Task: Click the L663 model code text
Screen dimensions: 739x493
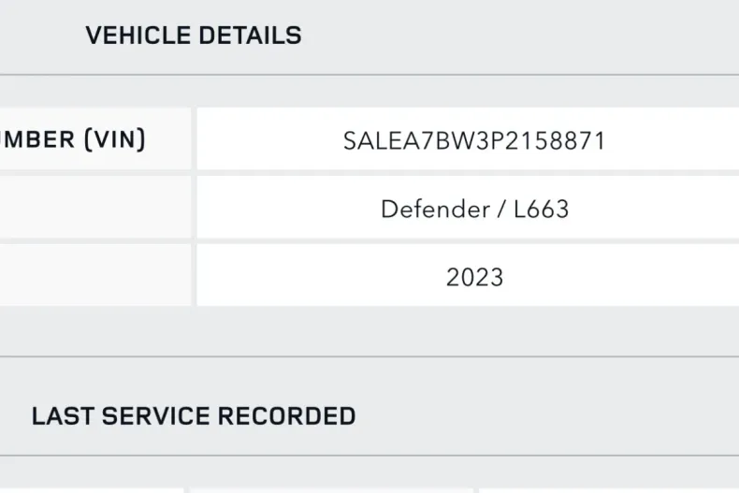Action: [541, 209]
